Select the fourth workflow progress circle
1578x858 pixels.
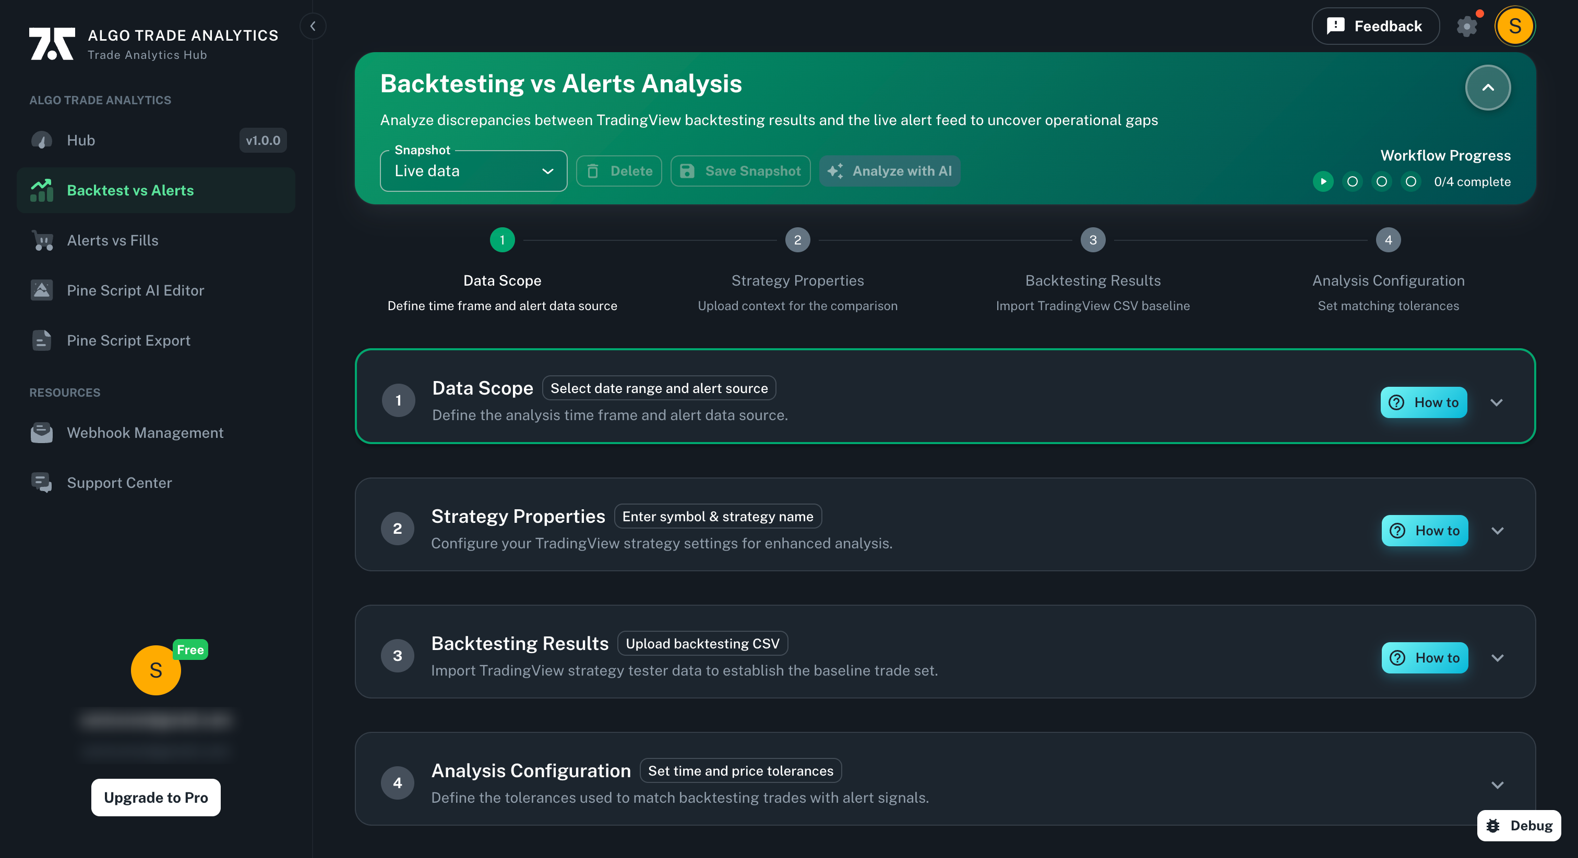[1411, 182]
